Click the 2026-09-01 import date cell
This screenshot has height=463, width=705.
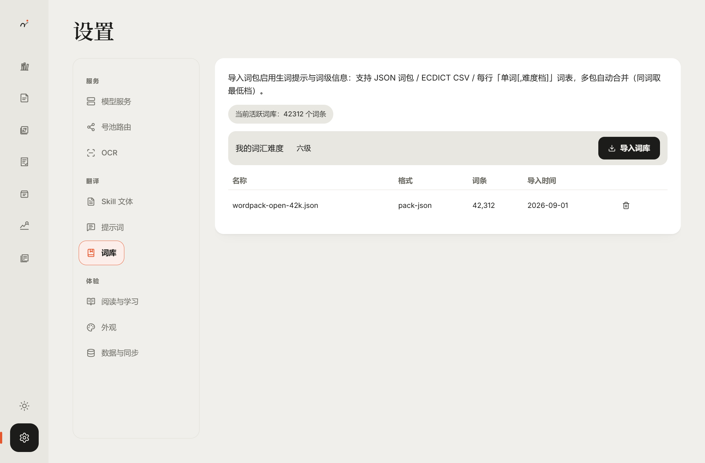[x=548, y=205]
